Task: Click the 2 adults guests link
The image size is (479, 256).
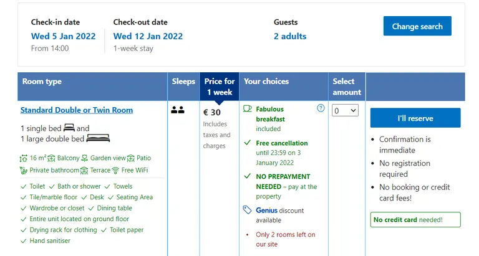Action: pyautogui.click(x=290, y=36)
